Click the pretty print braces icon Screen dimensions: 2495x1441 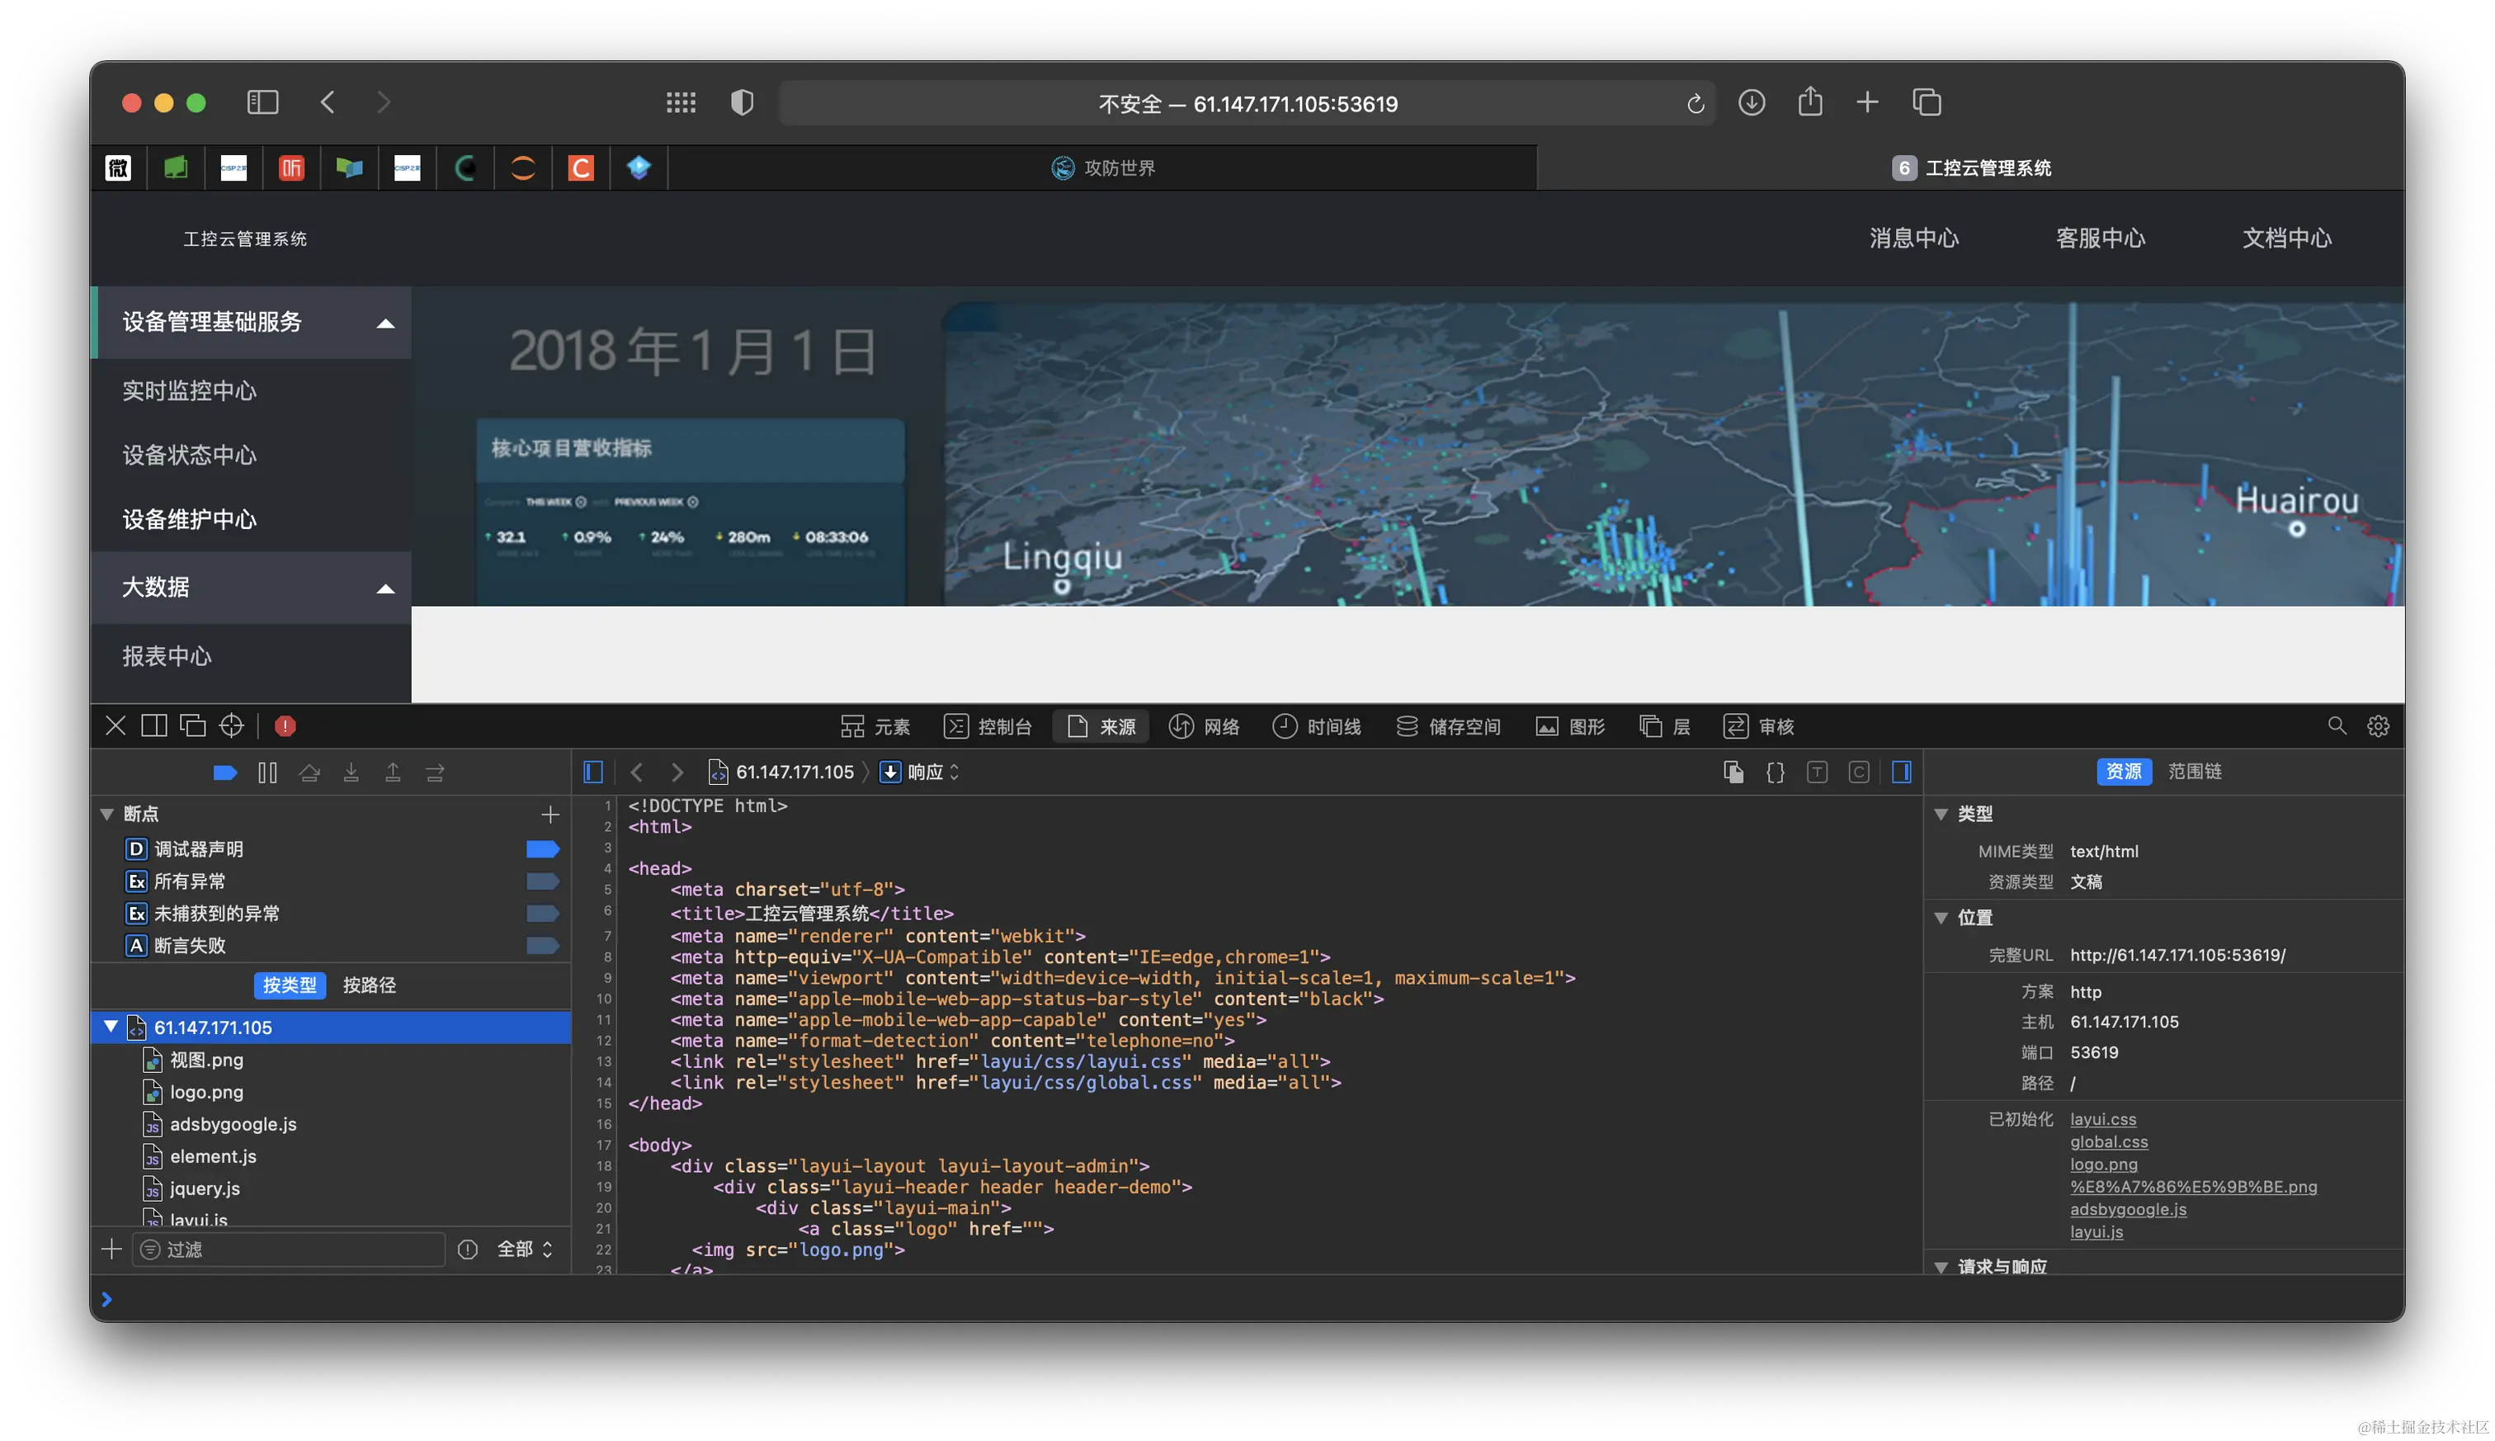coord(1775,772)
